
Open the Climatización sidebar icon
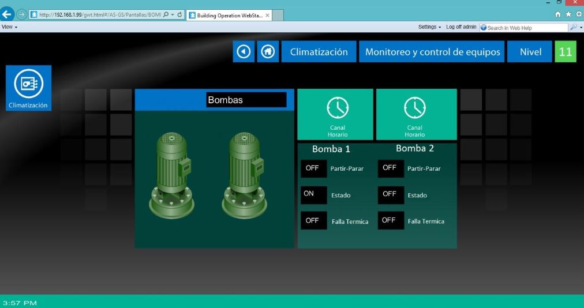(x=28, y=88)
